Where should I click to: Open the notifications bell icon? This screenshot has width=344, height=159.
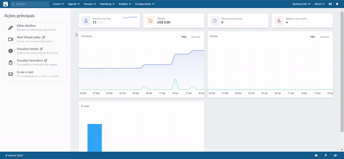coord(337,4)
